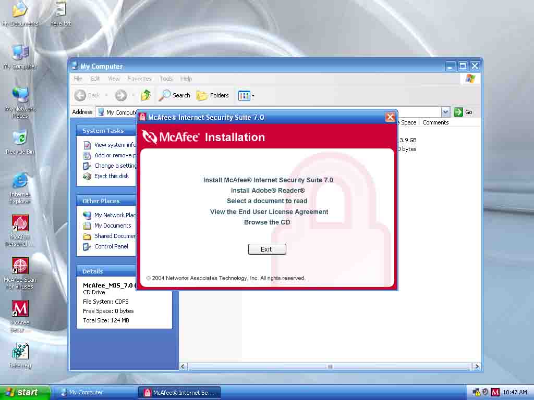The image size is (534, 400).
Task: Click Eject this disk task
Action: point(106,176)
